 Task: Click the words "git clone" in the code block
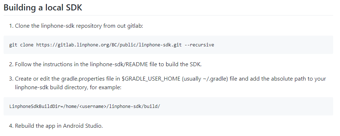pos(22,45)
